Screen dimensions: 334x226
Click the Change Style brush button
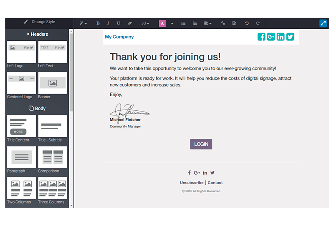tap(39, 22)
